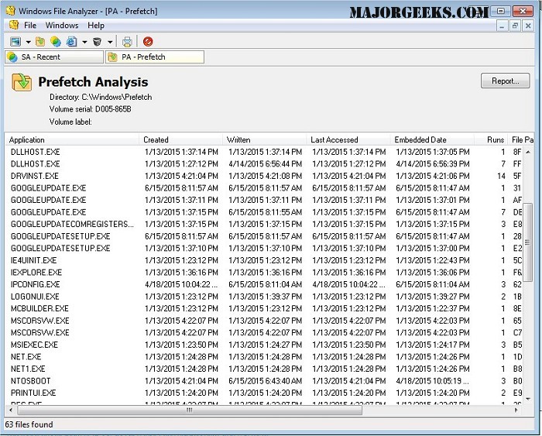Open the Internet Explorer index analysis icon
The height and width of the screenshot is (436, 542).
click(x=71, y=42)
